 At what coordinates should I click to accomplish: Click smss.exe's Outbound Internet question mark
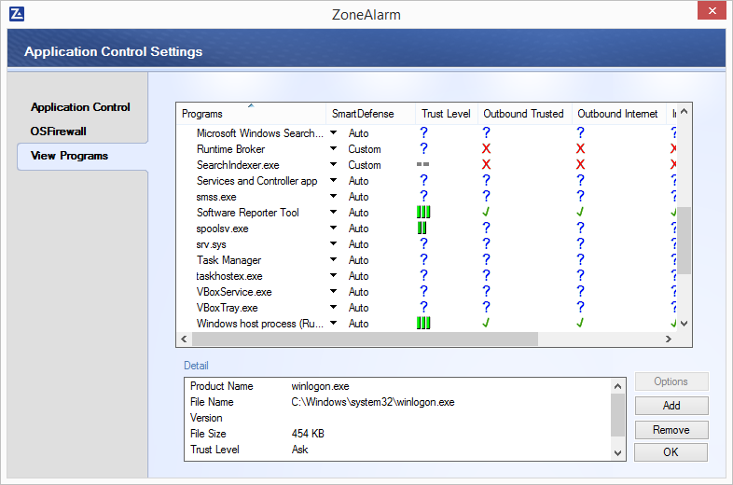[x=580, y=197]
